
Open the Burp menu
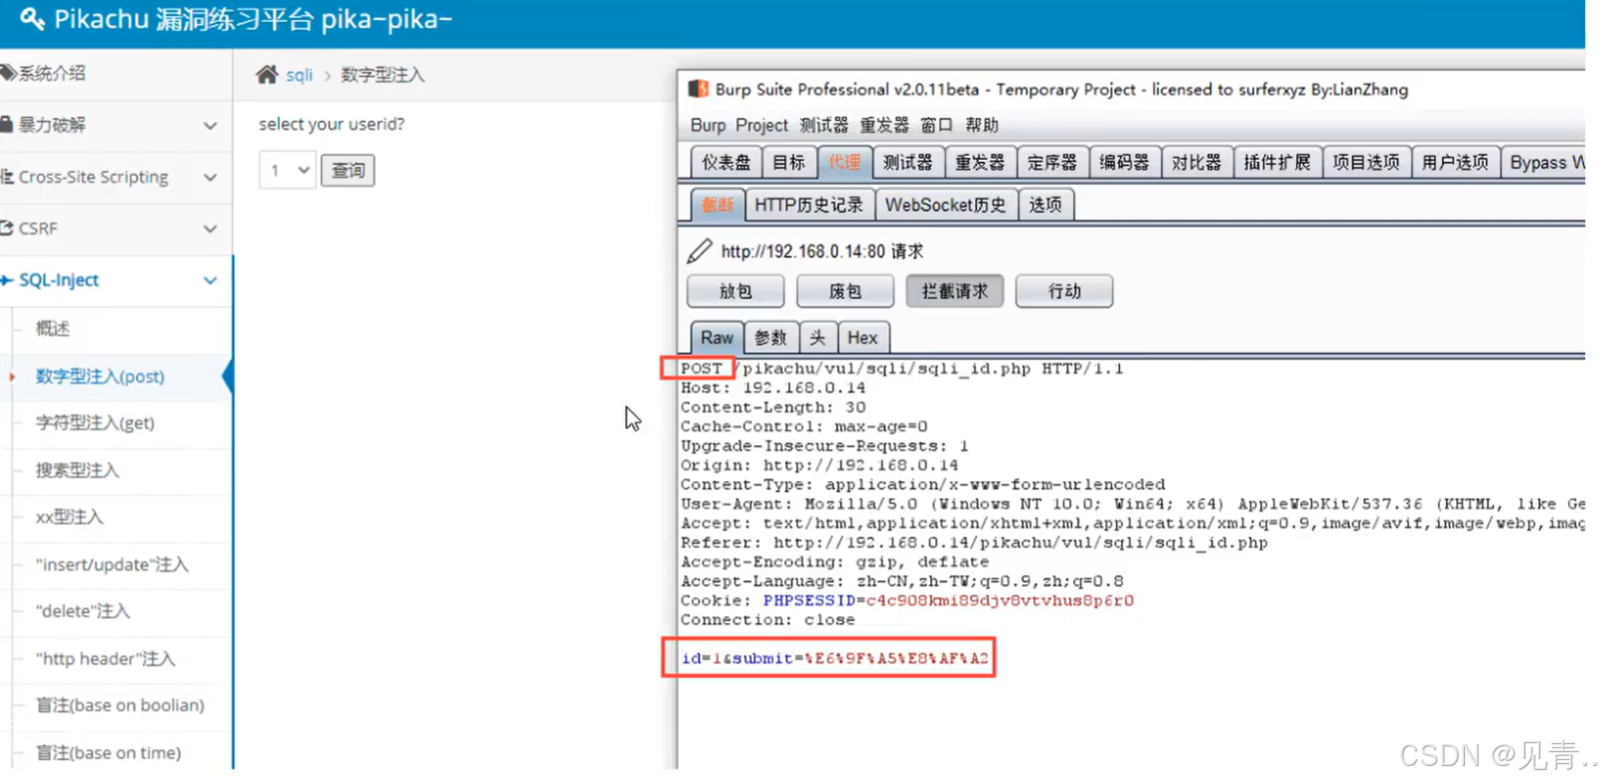[708, 125]
